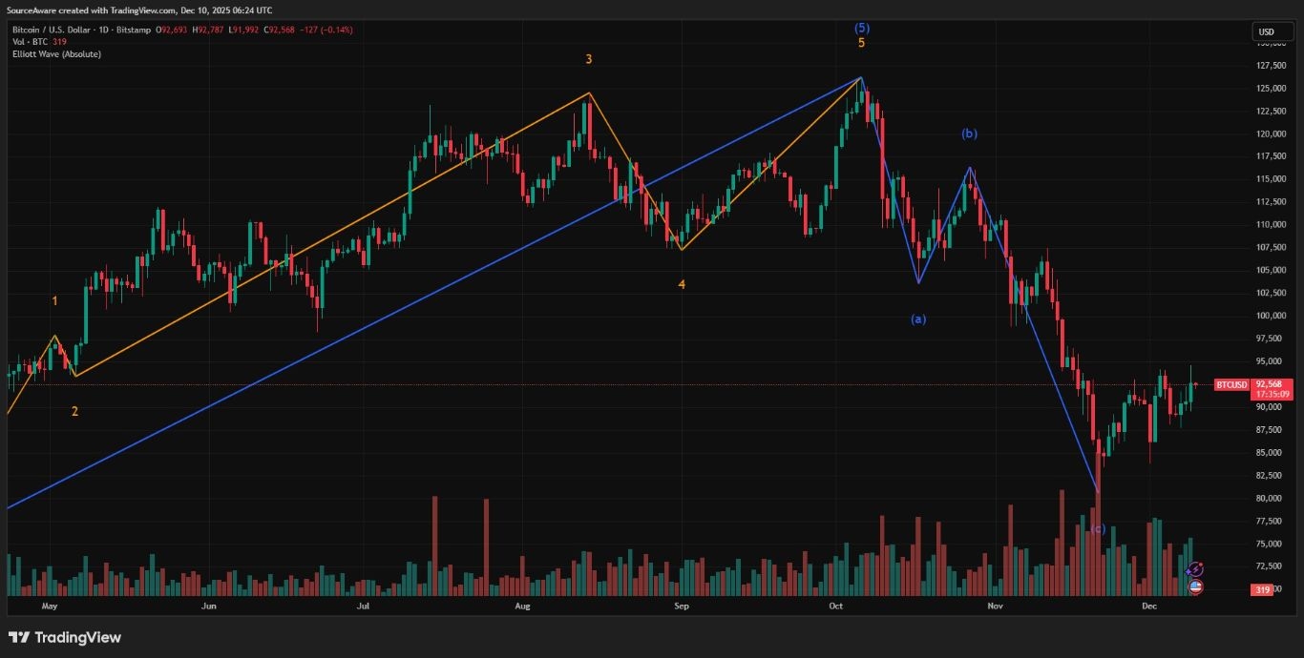
Task: Select the Elliott Wave (Absolute) indicator legend
Action: coord(54,53)
